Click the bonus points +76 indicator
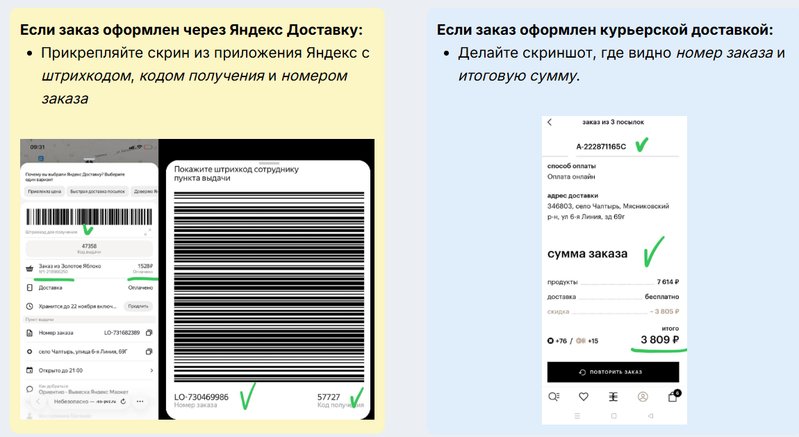Screen dimensions: 799x437 557,340
